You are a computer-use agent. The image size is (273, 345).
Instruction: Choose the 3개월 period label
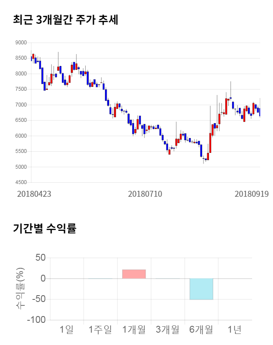(x=168, y=329)
